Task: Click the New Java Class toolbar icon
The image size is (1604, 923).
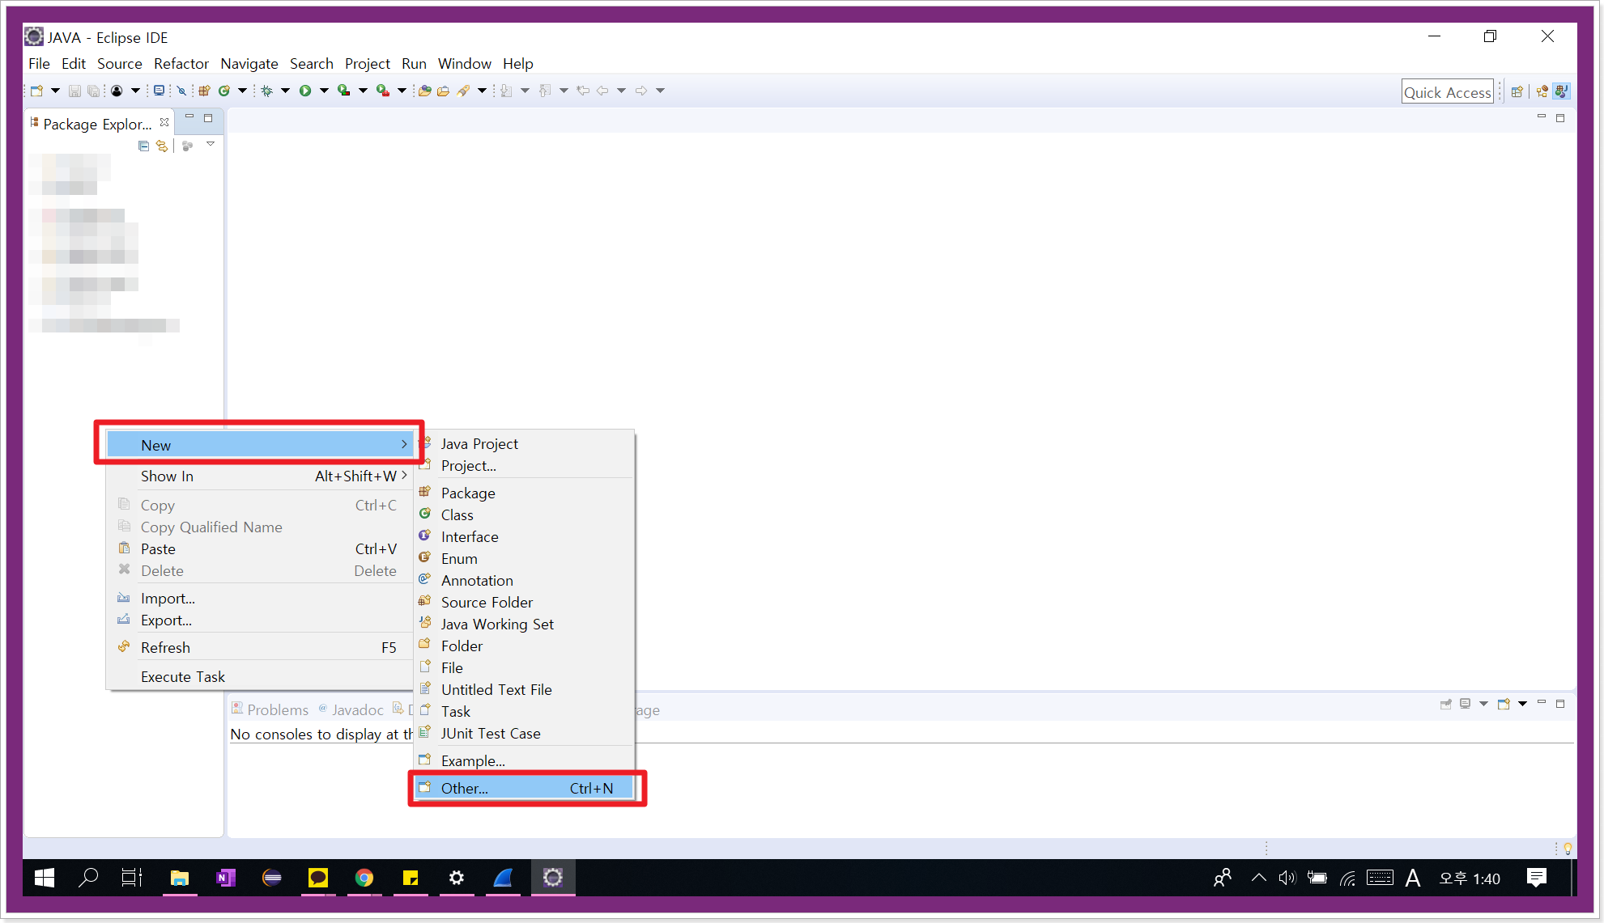Action: (x=224, y=91)
